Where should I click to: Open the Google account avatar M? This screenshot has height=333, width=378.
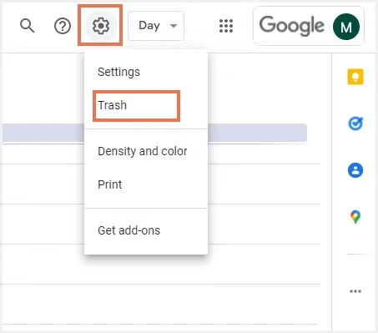click(x=346, y=27)
